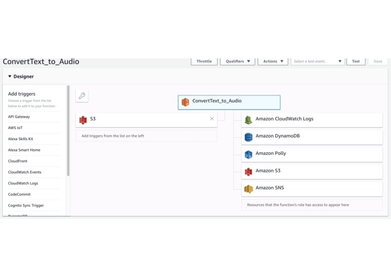
Task: Select the S3 trigger card
Action: click(146, 120)
